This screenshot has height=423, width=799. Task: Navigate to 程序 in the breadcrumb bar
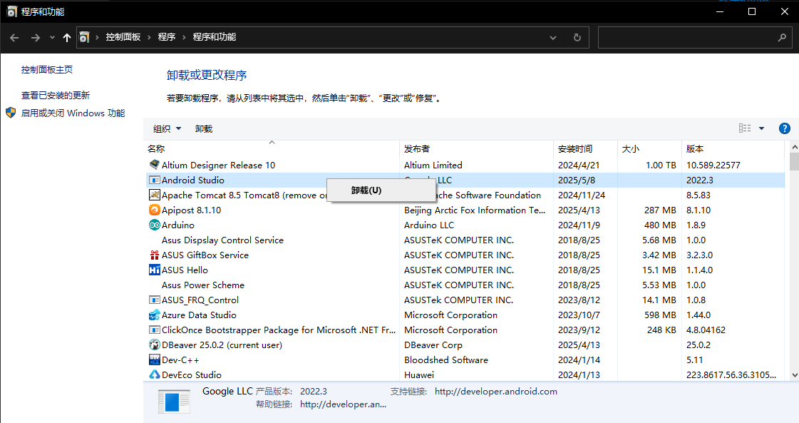[166, 37]
